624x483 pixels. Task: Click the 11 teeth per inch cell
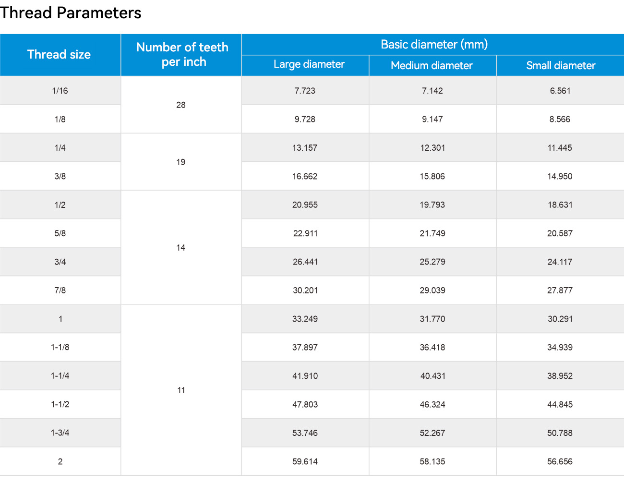pos(181,390)
